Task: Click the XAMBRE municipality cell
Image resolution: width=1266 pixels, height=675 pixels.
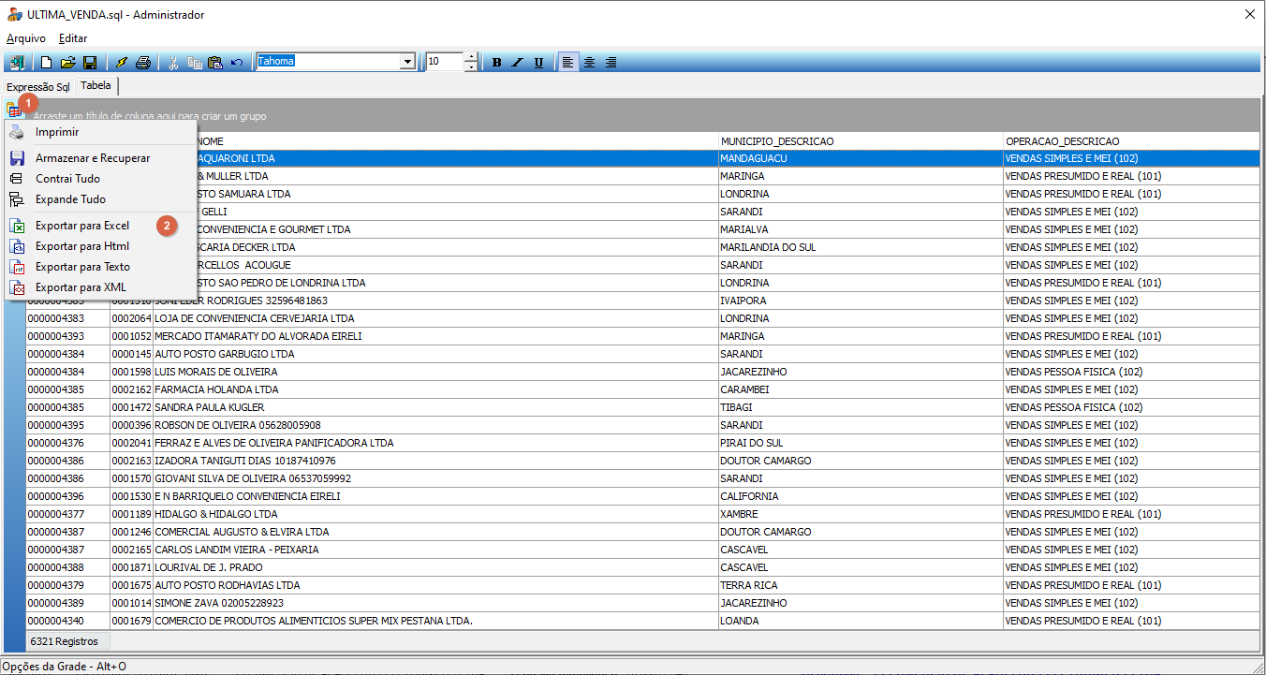Action: [860, 515]
